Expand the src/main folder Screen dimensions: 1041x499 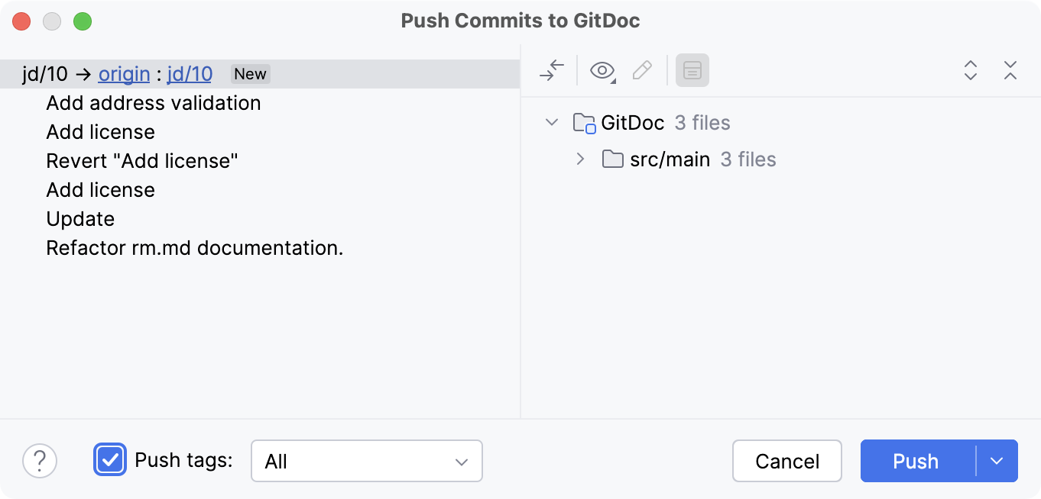click(580, 159)
